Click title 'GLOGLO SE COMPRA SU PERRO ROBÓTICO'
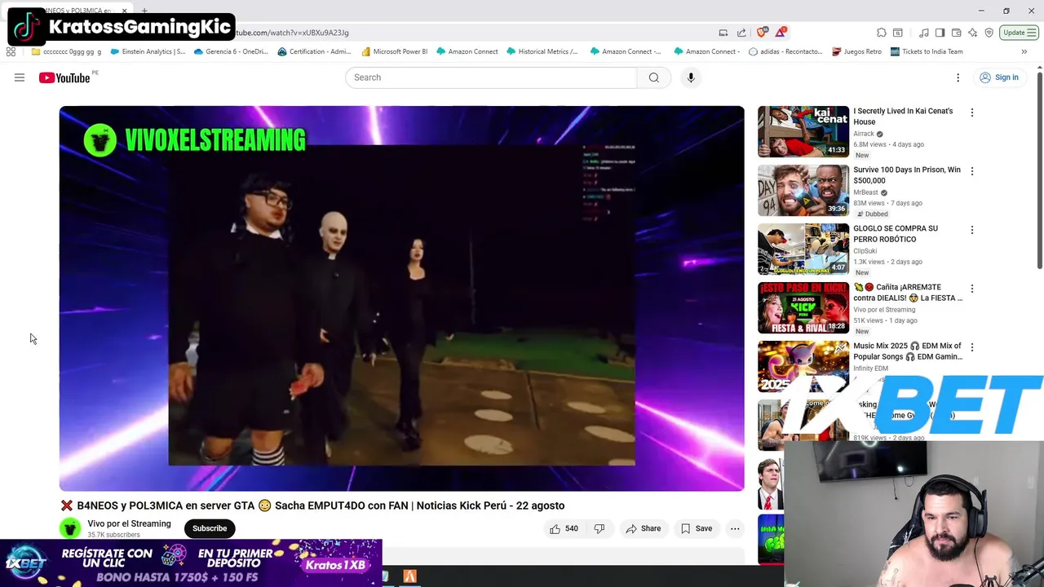The image size is (1044, 587). (x=896, y=234)
